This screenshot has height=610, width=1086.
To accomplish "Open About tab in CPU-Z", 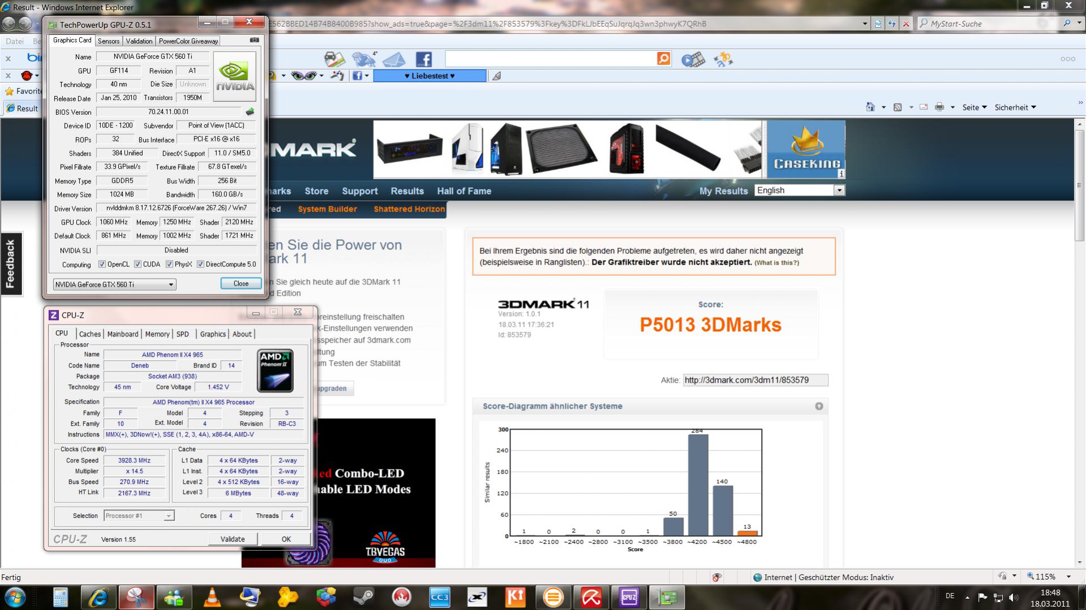I will point(242,334).
